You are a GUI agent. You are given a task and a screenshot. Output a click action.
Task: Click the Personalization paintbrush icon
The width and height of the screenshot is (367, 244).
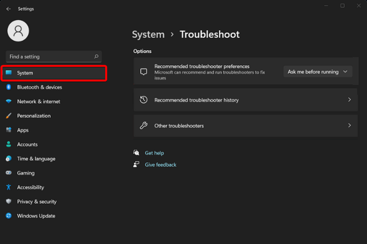9,116
